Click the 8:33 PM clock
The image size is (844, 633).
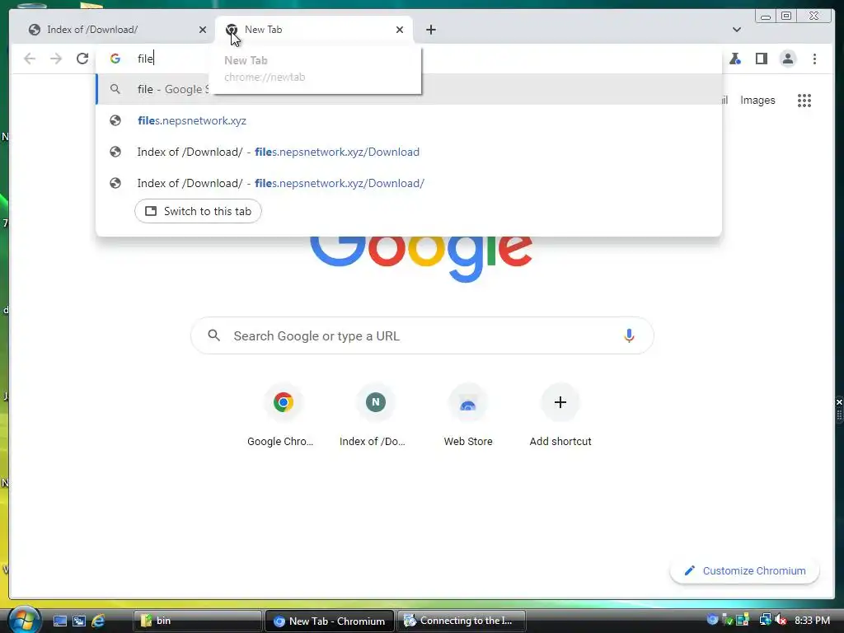point(812,620)
